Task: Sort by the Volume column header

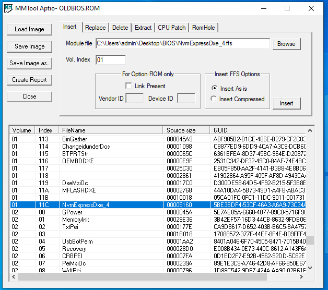Action: 22,130
